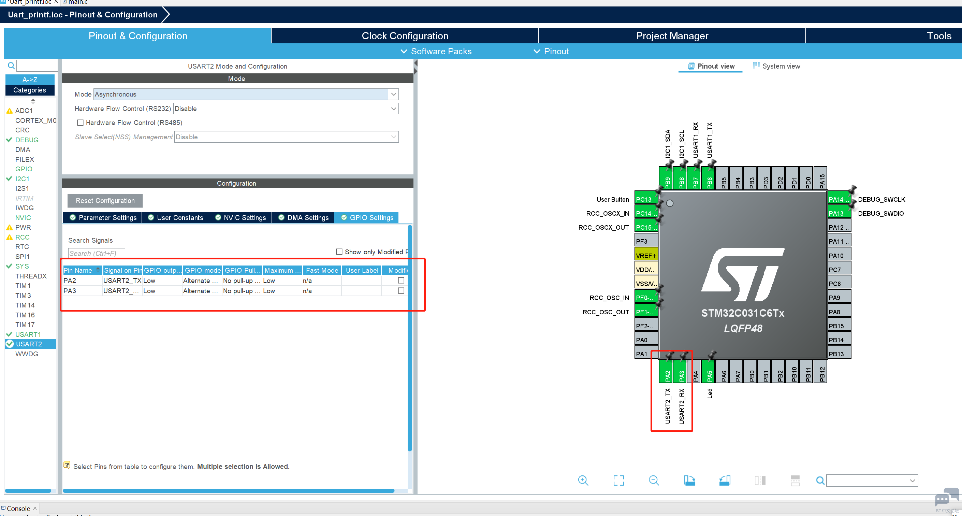Click the rotate clockwise icon in pinout toolbar
The height and width of the screenshot is (516, 962).
689,480
